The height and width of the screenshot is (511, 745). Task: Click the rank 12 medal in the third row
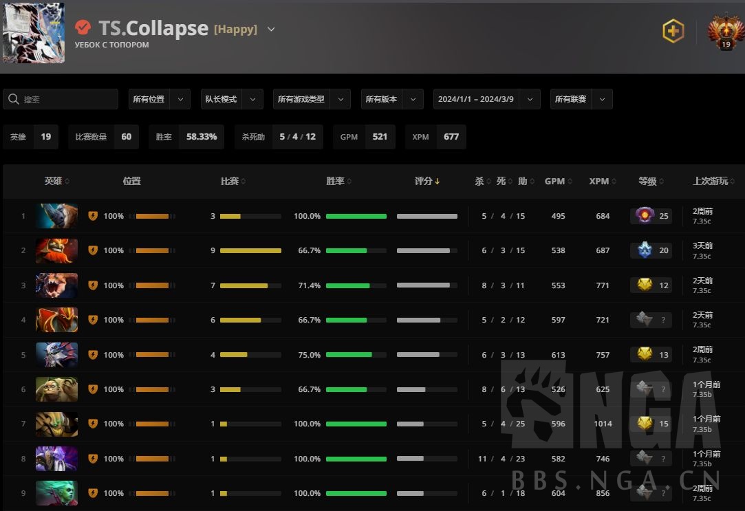click(x=651, y=285)
